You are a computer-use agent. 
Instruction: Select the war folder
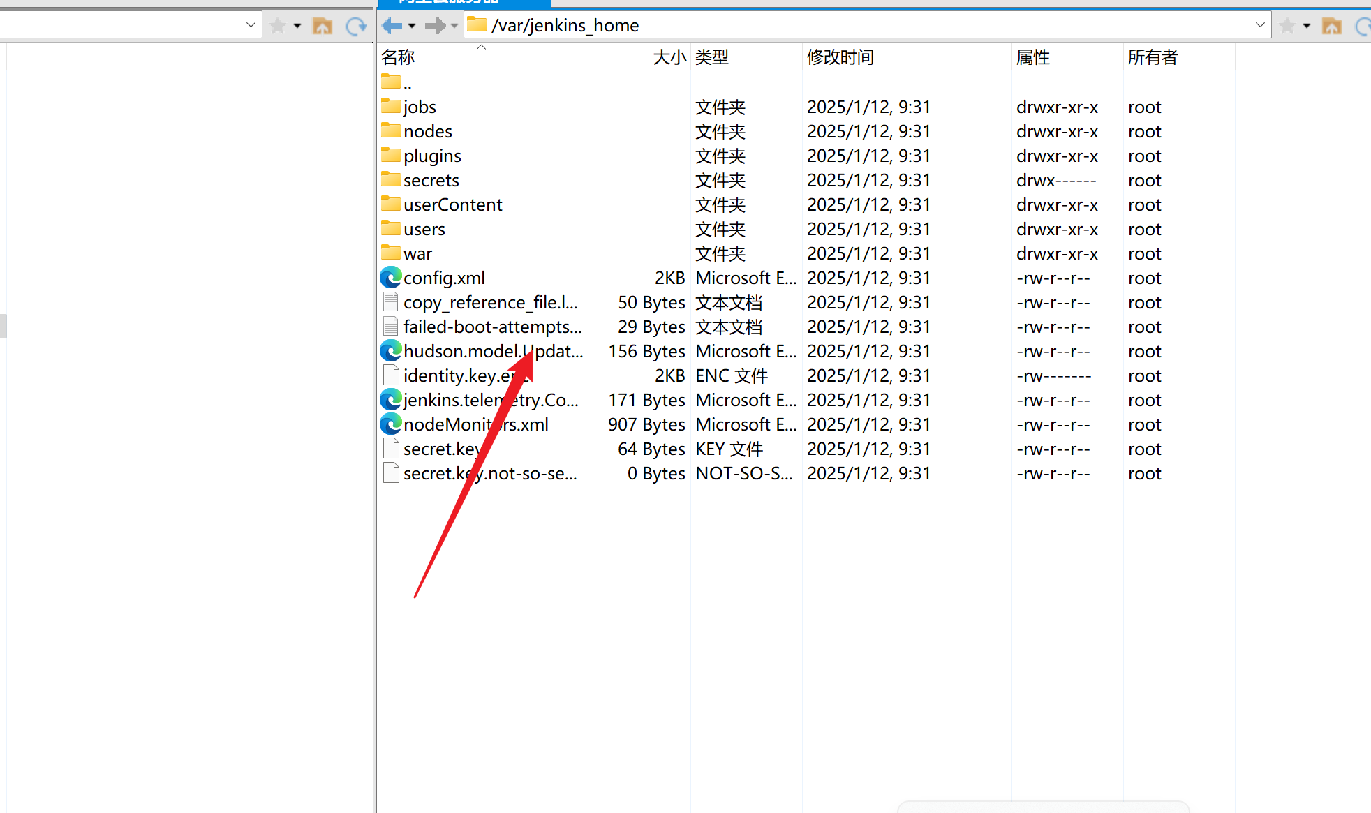(x=407, y=253)
